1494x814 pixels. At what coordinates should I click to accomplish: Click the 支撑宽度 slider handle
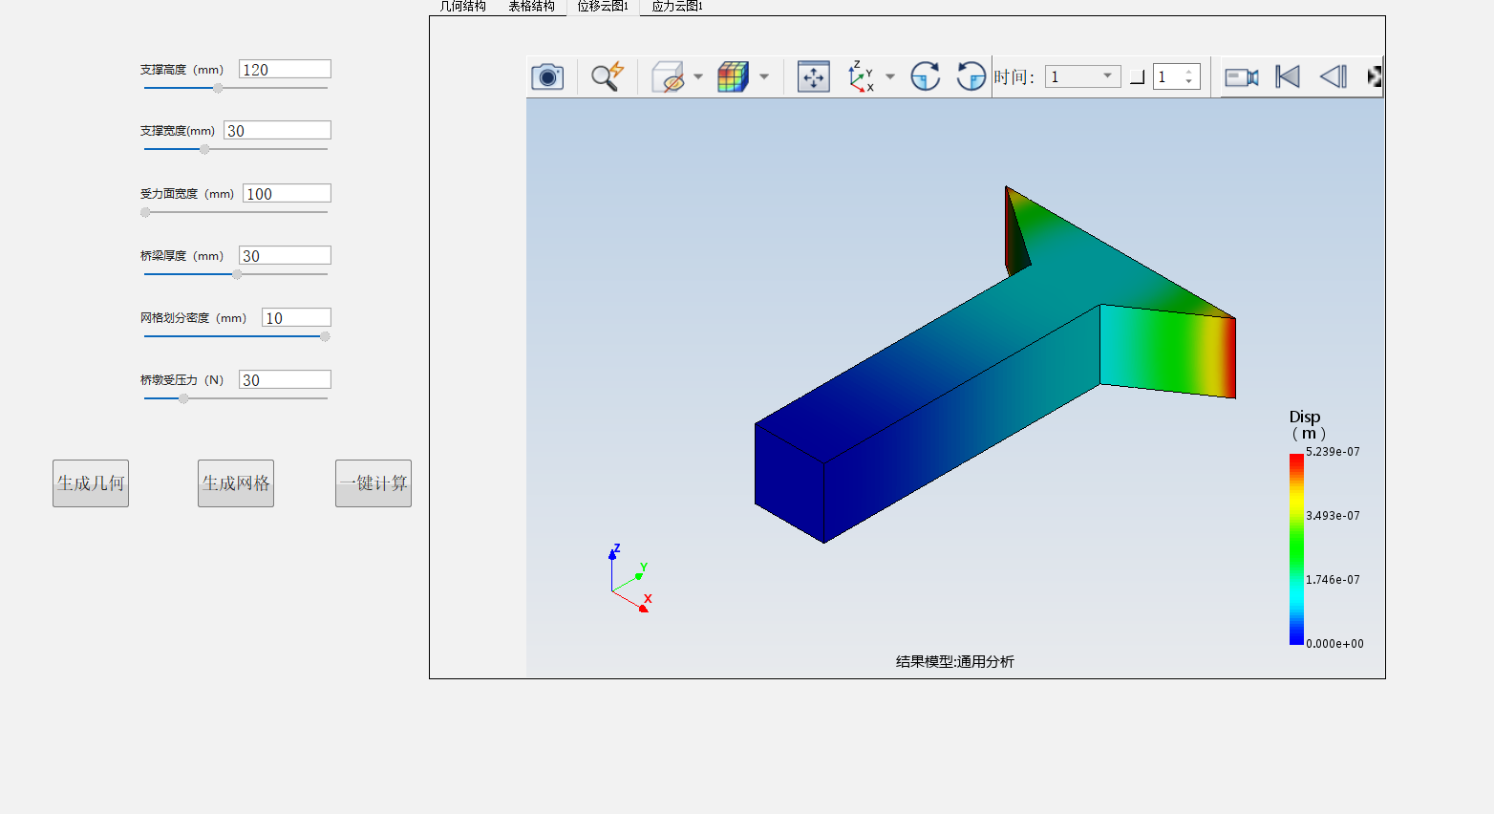(x=204, y=149)
